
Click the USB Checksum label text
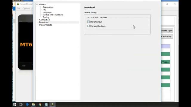click(96, 22)
